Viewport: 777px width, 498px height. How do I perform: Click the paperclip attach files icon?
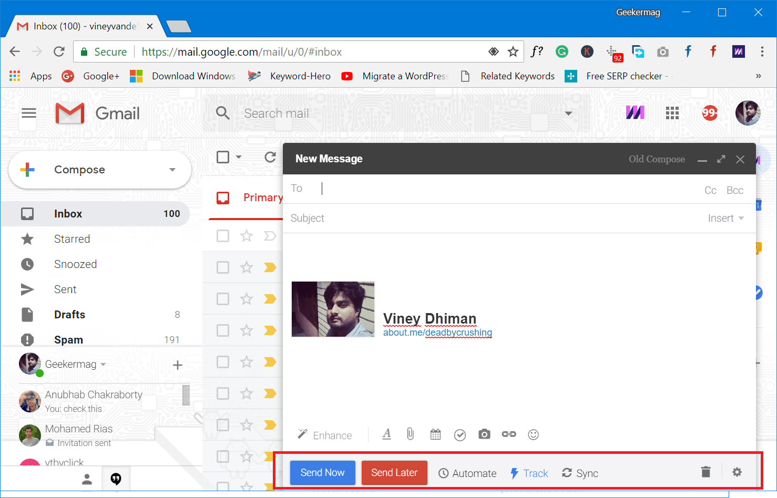(411, 434)
